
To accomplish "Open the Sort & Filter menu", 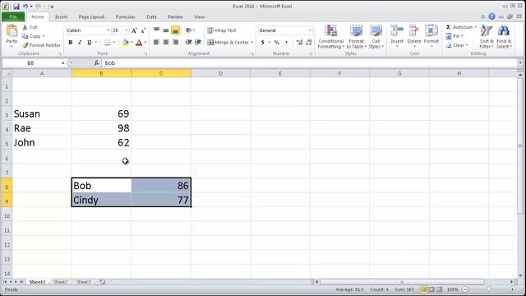I will pyautogui.click(x=487, y=36).
